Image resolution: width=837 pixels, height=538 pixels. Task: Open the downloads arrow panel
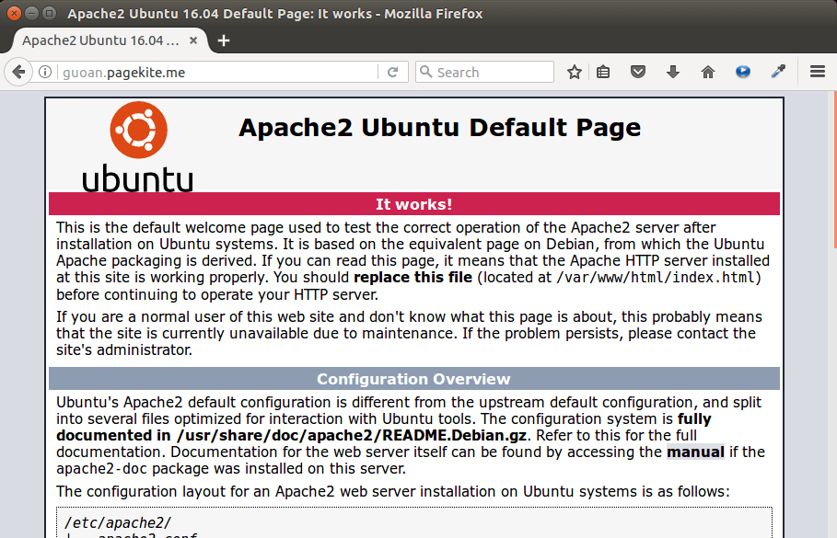(673, 73)
